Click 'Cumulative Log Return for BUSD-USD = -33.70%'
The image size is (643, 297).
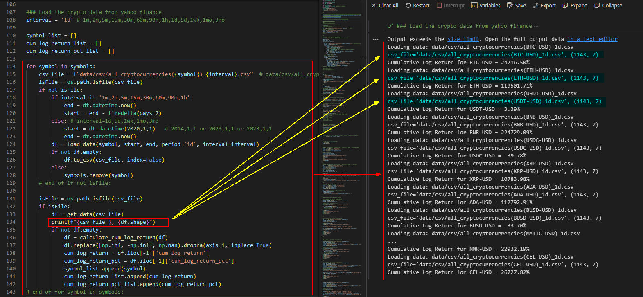coord(457,225)
